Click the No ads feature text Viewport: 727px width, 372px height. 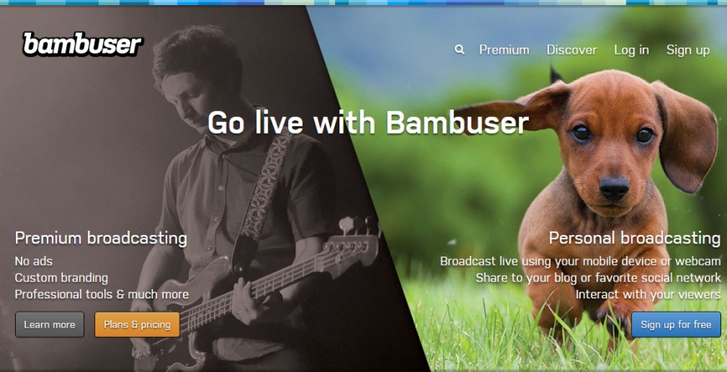pyautogui.click(x=33, y=261)
